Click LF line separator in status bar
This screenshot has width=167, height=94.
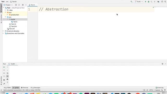click(x=147, y=90)
